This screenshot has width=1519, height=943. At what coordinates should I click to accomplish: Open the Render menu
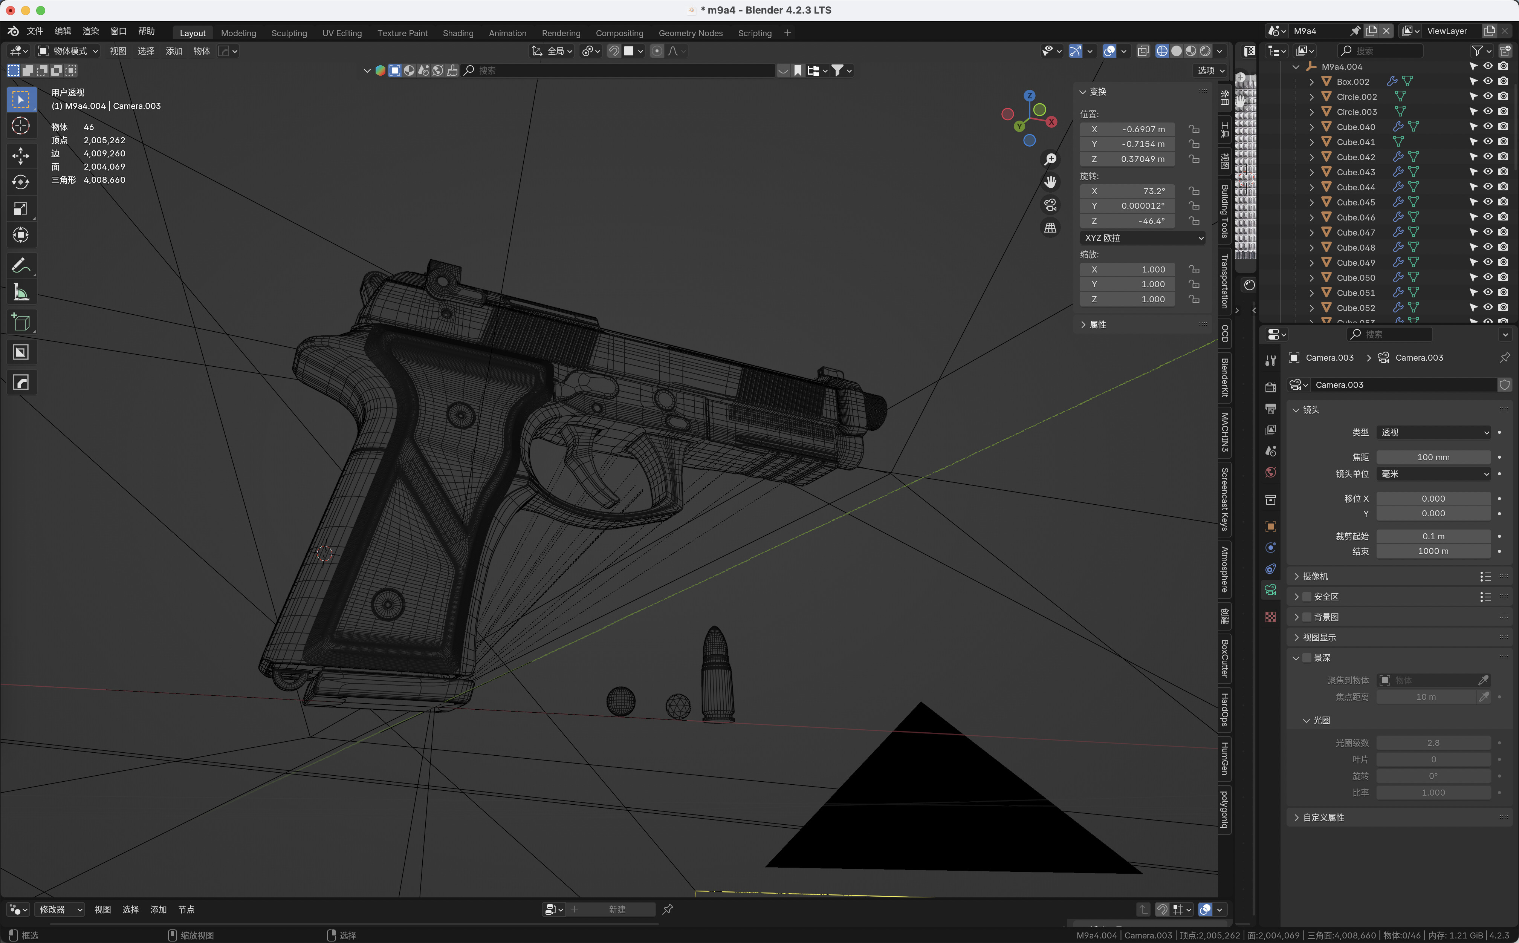tap(91, 31)
